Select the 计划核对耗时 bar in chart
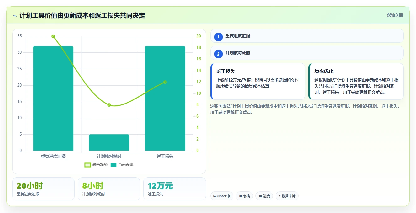The image size is (416, 213). click(109, 142)
